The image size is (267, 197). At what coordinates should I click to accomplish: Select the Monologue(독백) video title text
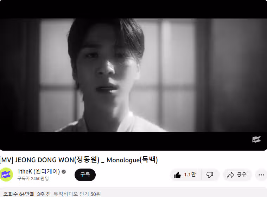(x=132, y=160)
